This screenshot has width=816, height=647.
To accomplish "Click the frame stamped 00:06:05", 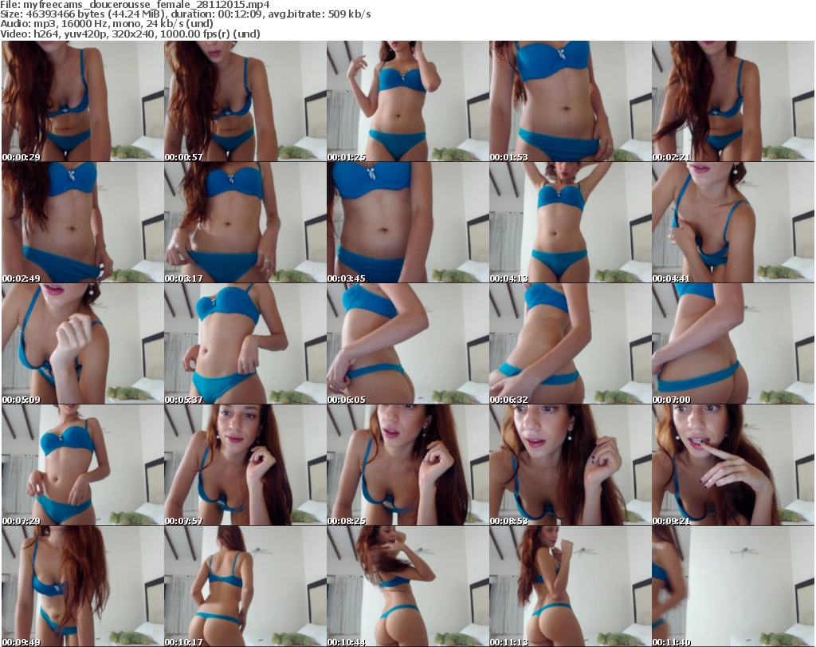I will 407,344.
